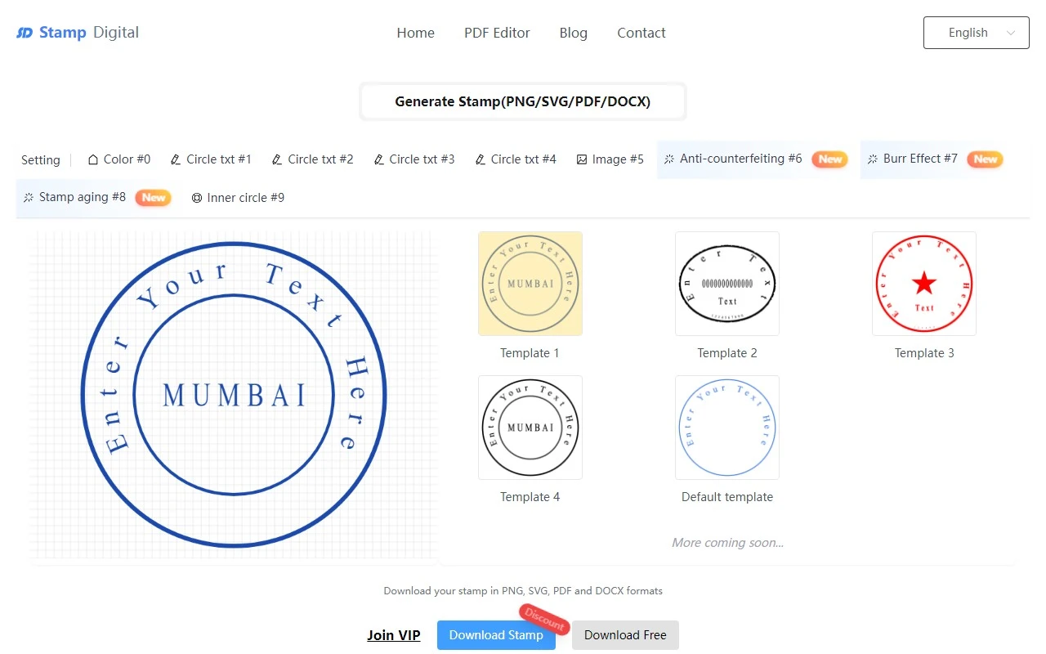1046x654 pixels.
Task: Click the large MUMBAI stamp preview
Action: (x=234, y=395)
